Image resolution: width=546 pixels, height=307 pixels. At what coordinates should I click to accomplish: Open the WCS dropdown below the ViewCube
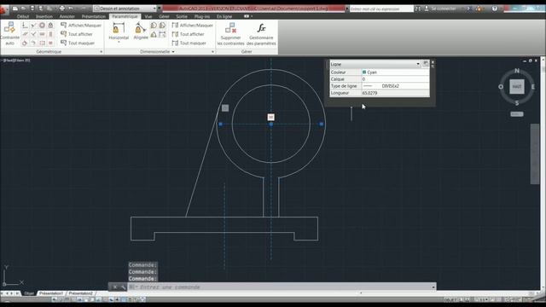pos(517,114)
